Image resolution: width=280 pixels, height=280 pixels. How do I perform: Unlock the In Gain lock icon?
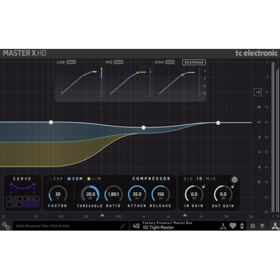[x=204, y=187]
